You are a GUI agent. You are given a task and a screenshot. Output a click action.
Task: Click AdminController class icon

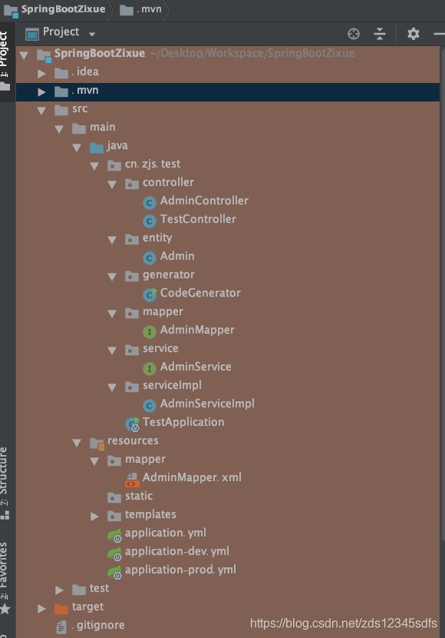[x=150, y=202]
